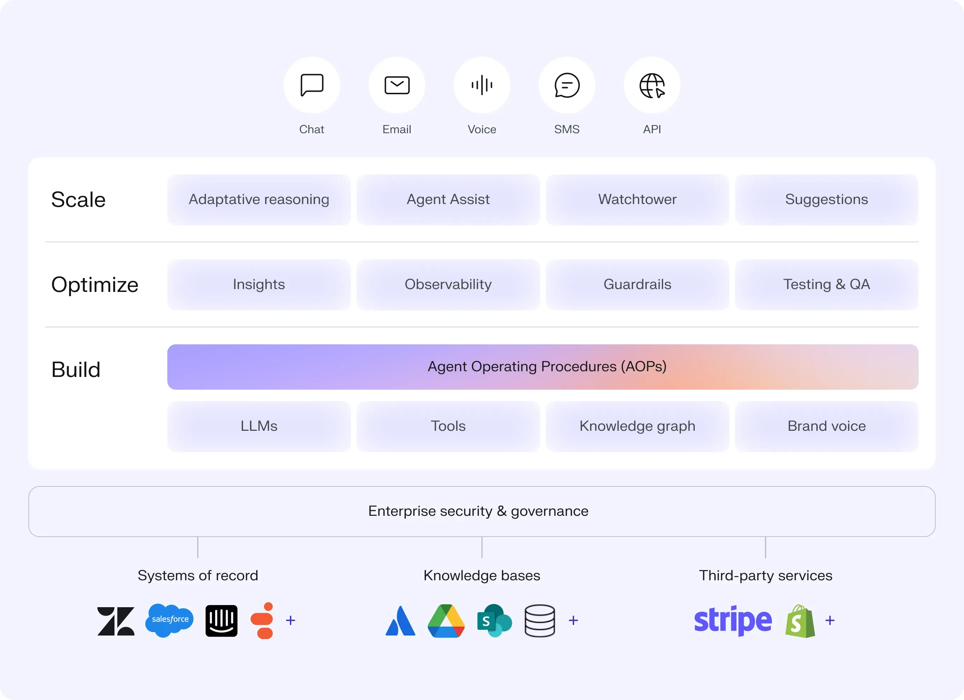Click the Guardrails tile
The height and width of the screenshot is (700, 964).
637,284
